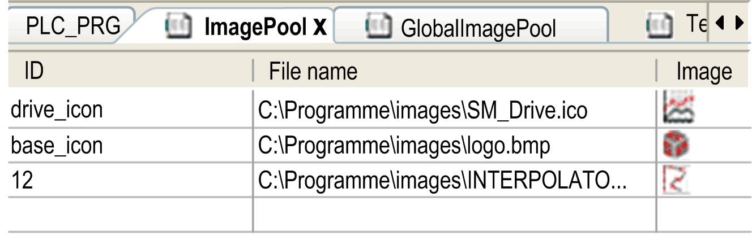The image size is (752, 236).
Task: Click the File name column header
Action: point(313,72)
